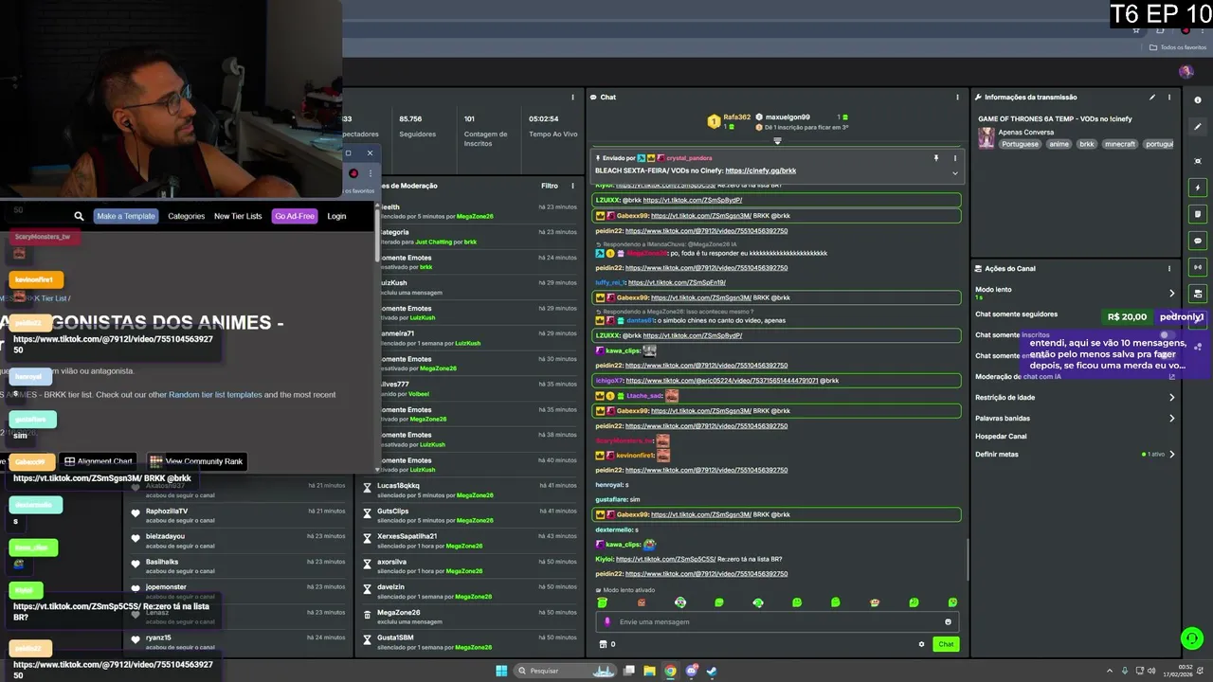The image size is (1213, 682).
Task: Open the emote picker in the message box
Action: [x=948, y=621]
